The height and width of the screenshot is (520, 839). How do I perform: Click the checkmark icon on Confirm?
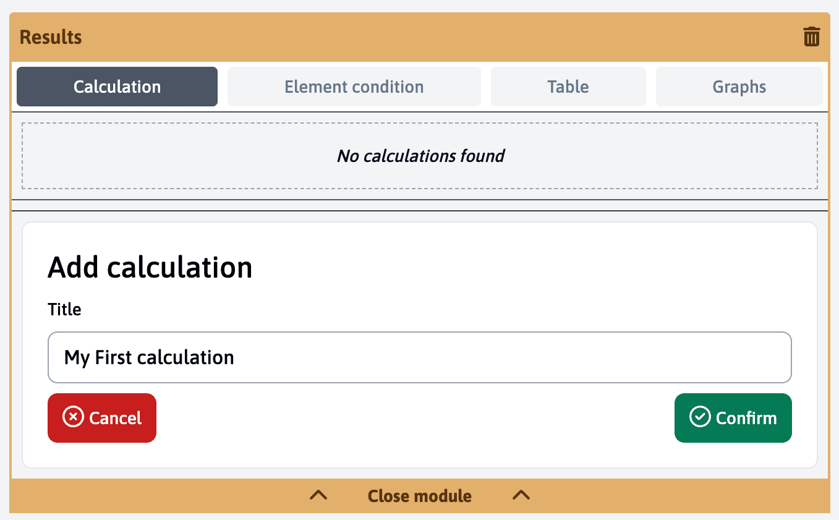699,417
